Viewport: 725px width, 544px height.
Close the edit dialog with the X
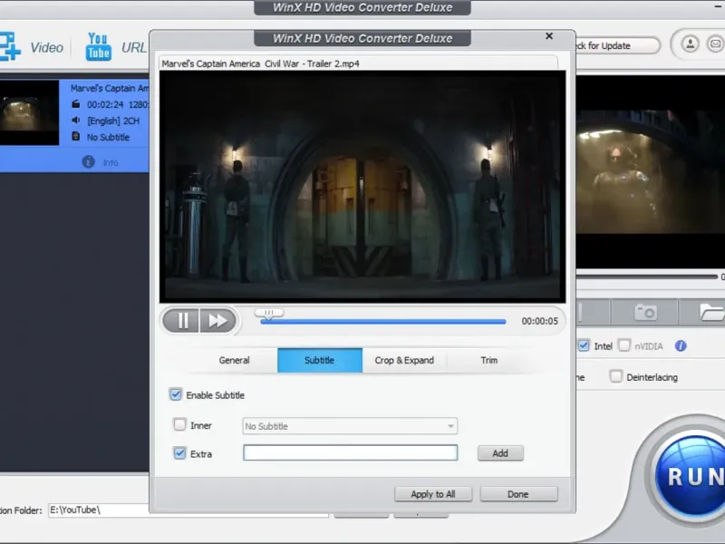(549, 36)
